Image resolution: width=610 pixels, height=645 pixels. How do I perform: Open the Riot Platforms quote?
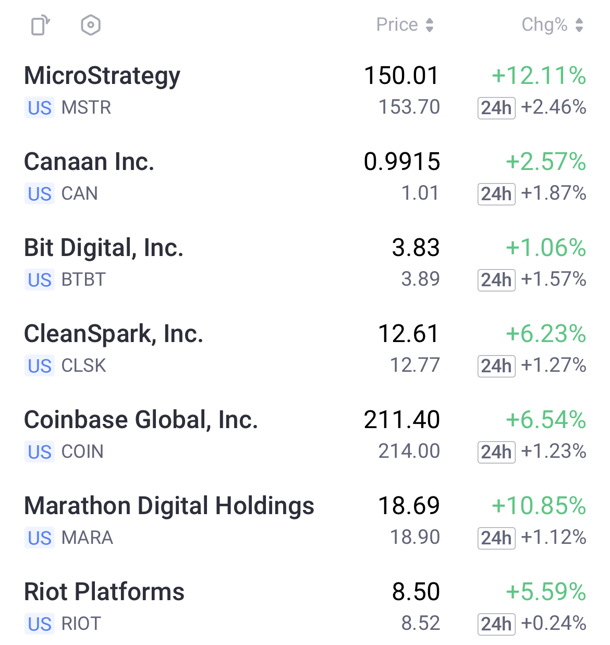[x=305, y=607]
